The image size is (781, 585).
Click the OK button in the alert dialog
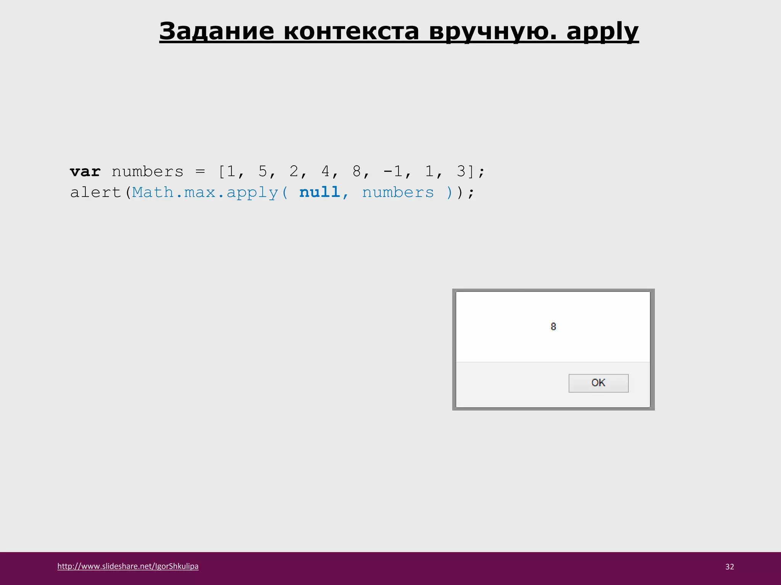598,383
